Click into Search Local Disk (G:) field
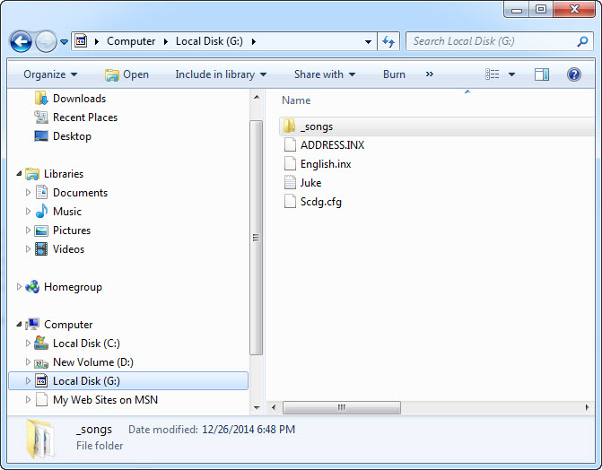The width and height of the screenshot is (602, 470). click(x=489, y=41)
